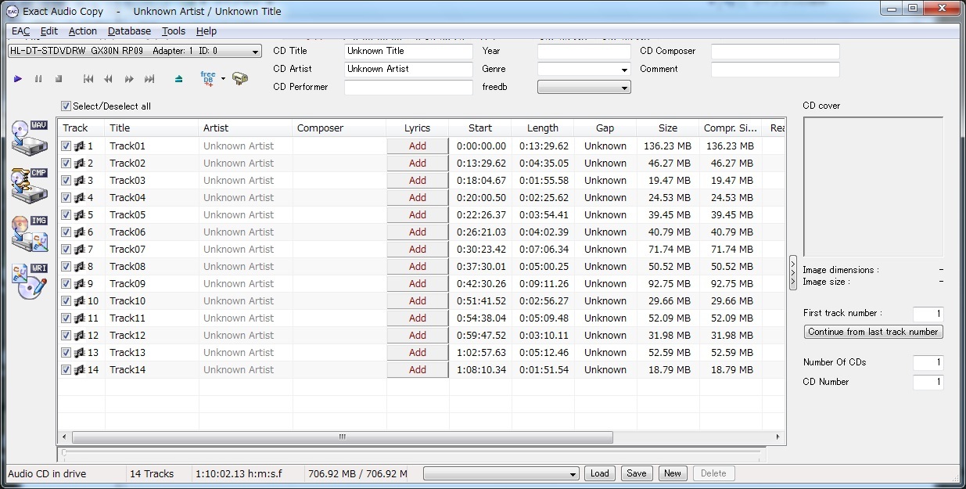Click the Save profile button
This screenshot has height=489, width=966.
(637, 473)
